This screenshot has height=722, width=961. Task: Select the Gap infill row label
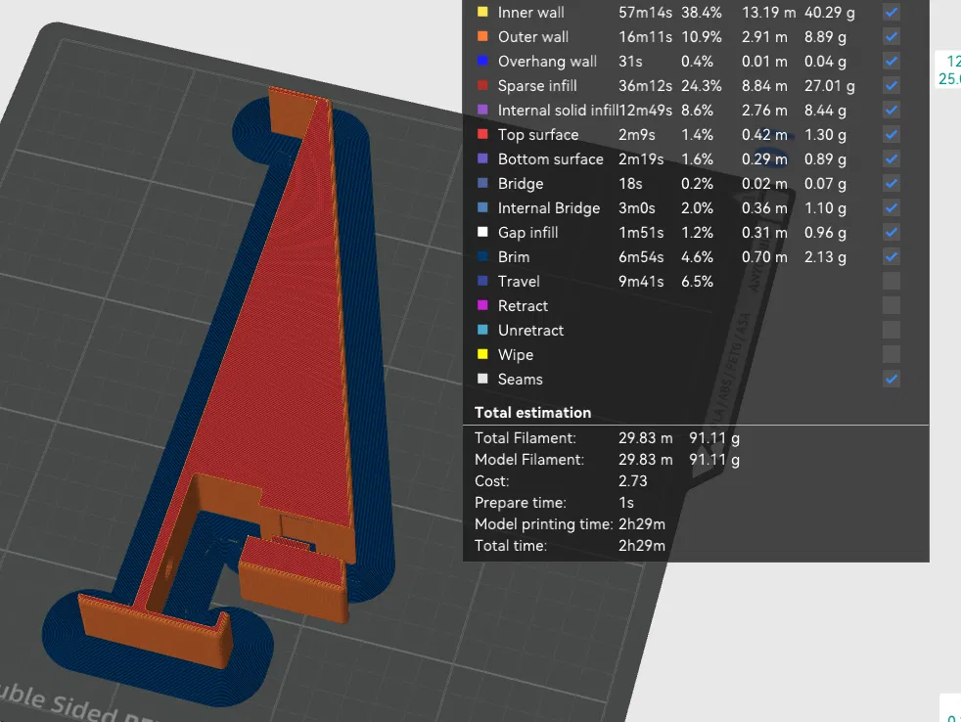coord(527,233)
